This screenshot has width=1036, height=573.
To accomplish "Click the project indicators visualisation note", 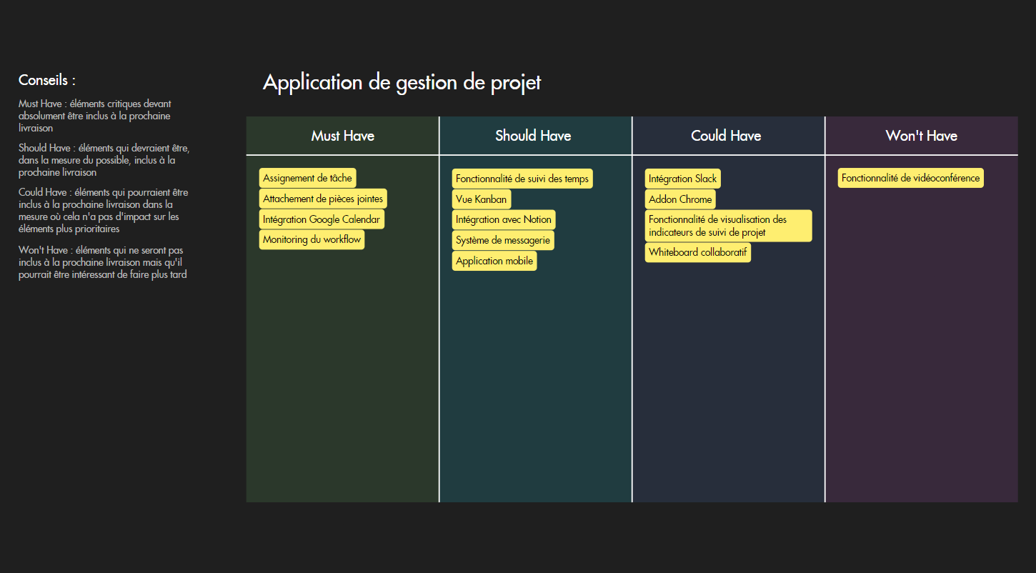I will click(x=728, y=226).
